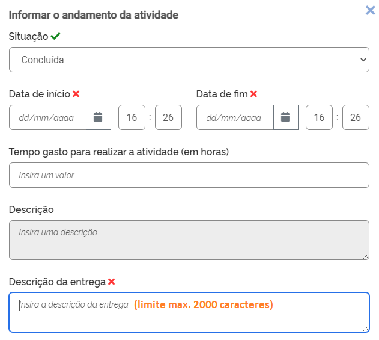This screenshot has height=340, width=379.
Task: Open calendar picker for Data de fim
Action: (x=286, y=117)
